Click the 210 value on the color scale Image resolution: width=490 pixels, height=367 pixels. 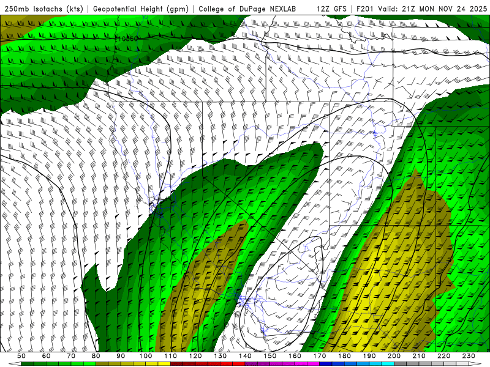pos(419,356)
